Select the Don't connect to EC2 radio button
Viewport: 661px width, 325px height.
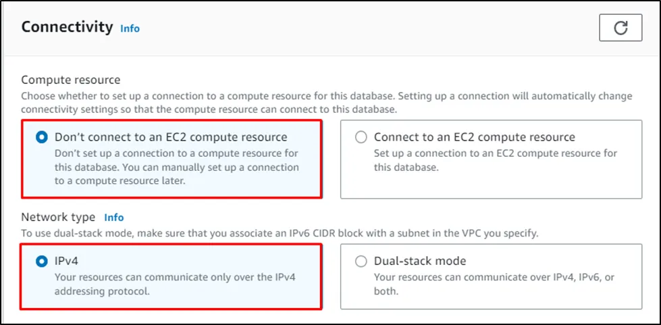[42, 137]
